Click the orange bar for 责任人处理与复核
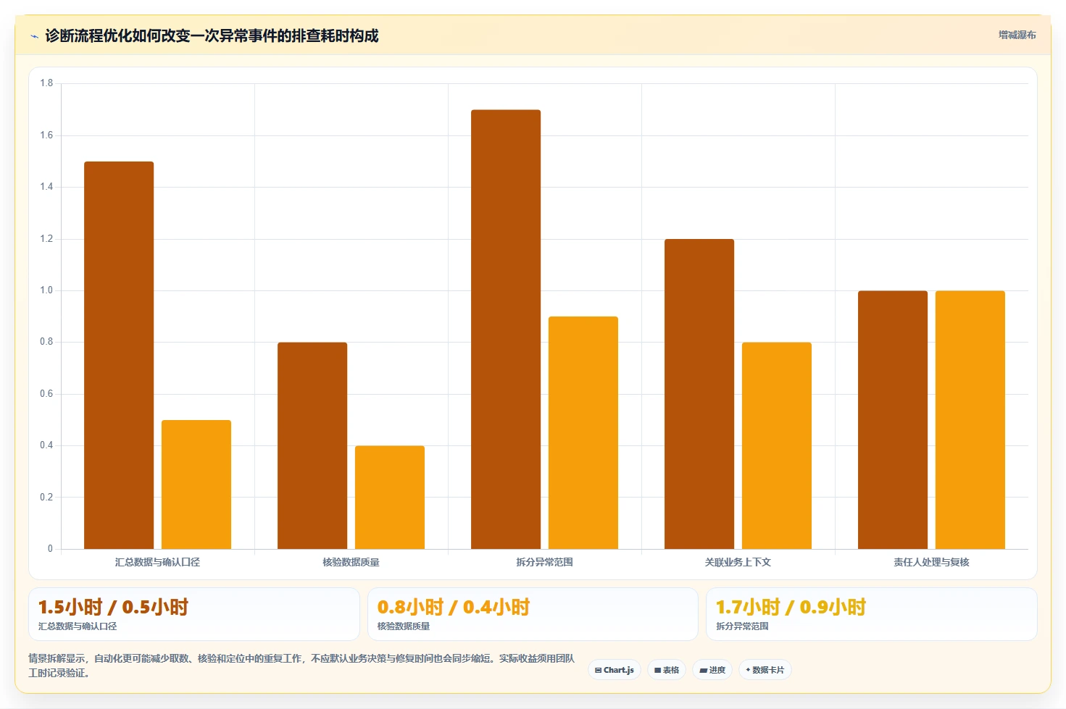 click(970, 420)
